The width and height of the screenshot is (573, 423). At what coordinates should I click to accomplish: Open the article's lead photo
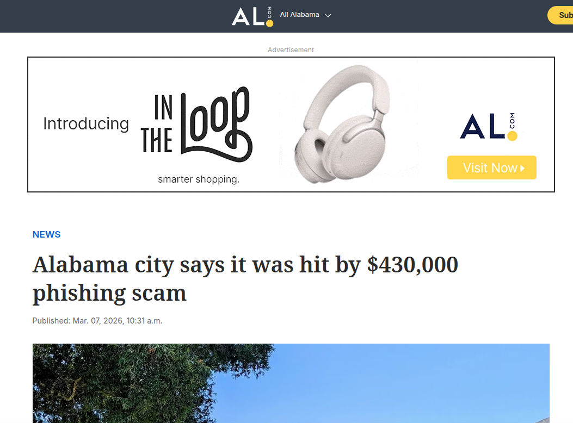pyautogui.click(x=291, y=383)
